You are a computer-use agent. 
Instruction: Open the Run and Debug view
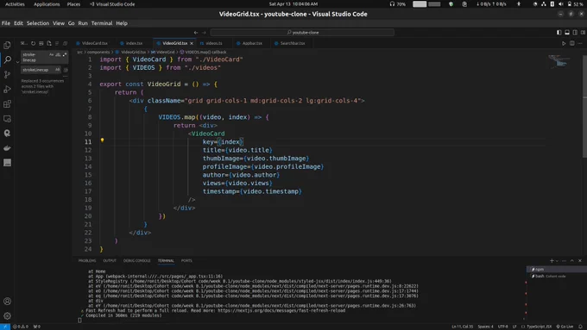pos(7,90)
